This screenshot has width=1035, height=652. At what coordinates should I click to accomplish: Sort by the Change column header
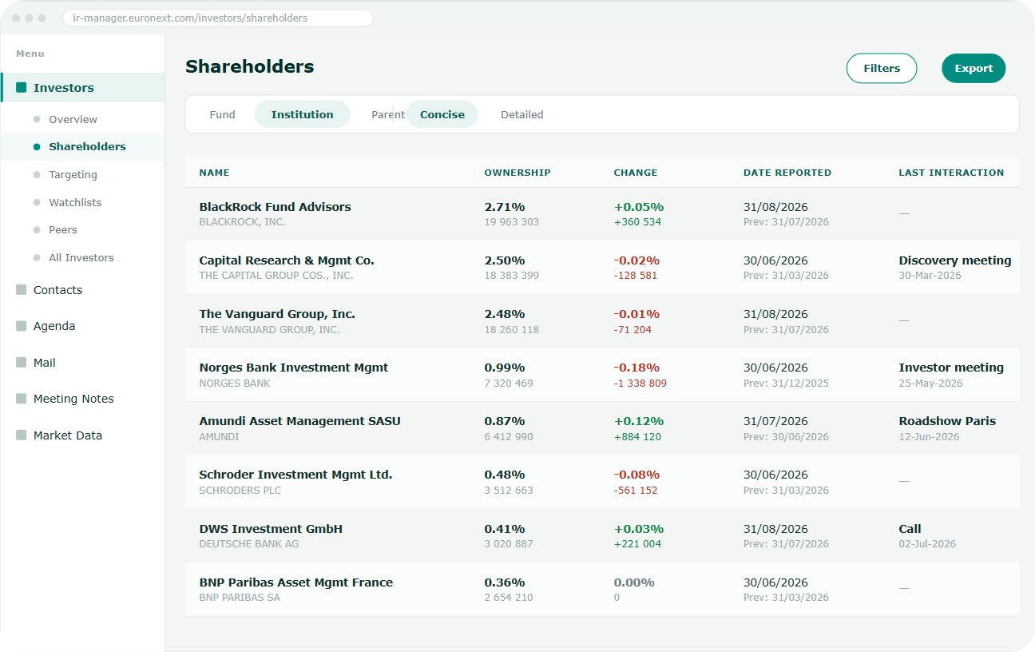(636, 173)
